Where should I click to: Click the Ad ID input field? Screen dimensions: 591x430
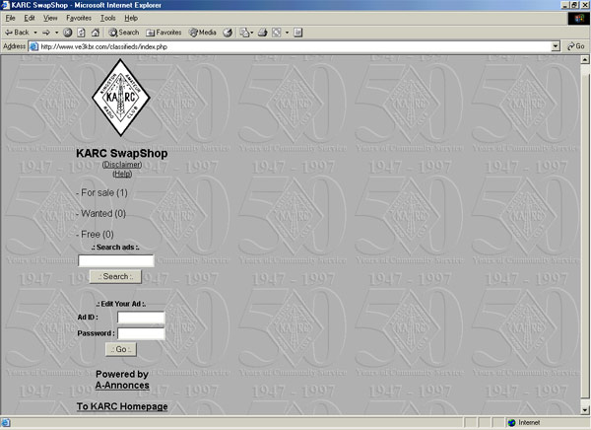(x=141, y=318)
